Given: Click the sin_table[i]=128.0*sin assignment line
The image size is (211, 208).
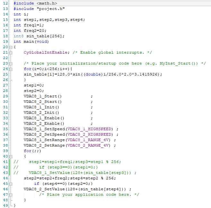Looking at the screenshot, I should pyautogui.click(x=93, y=74).
